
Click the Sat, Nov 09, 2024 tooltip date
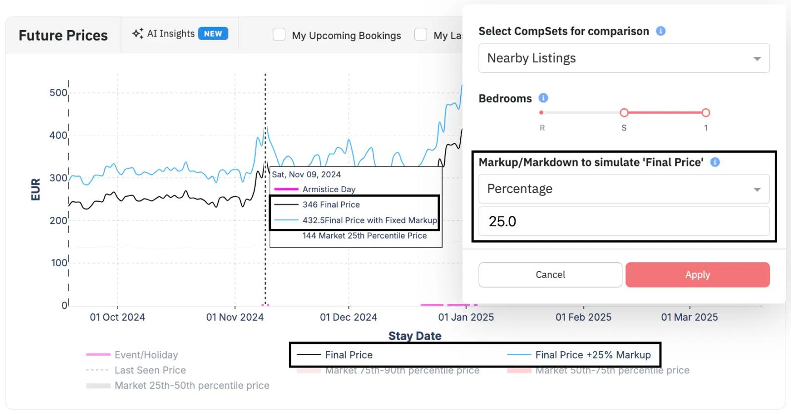307,174
